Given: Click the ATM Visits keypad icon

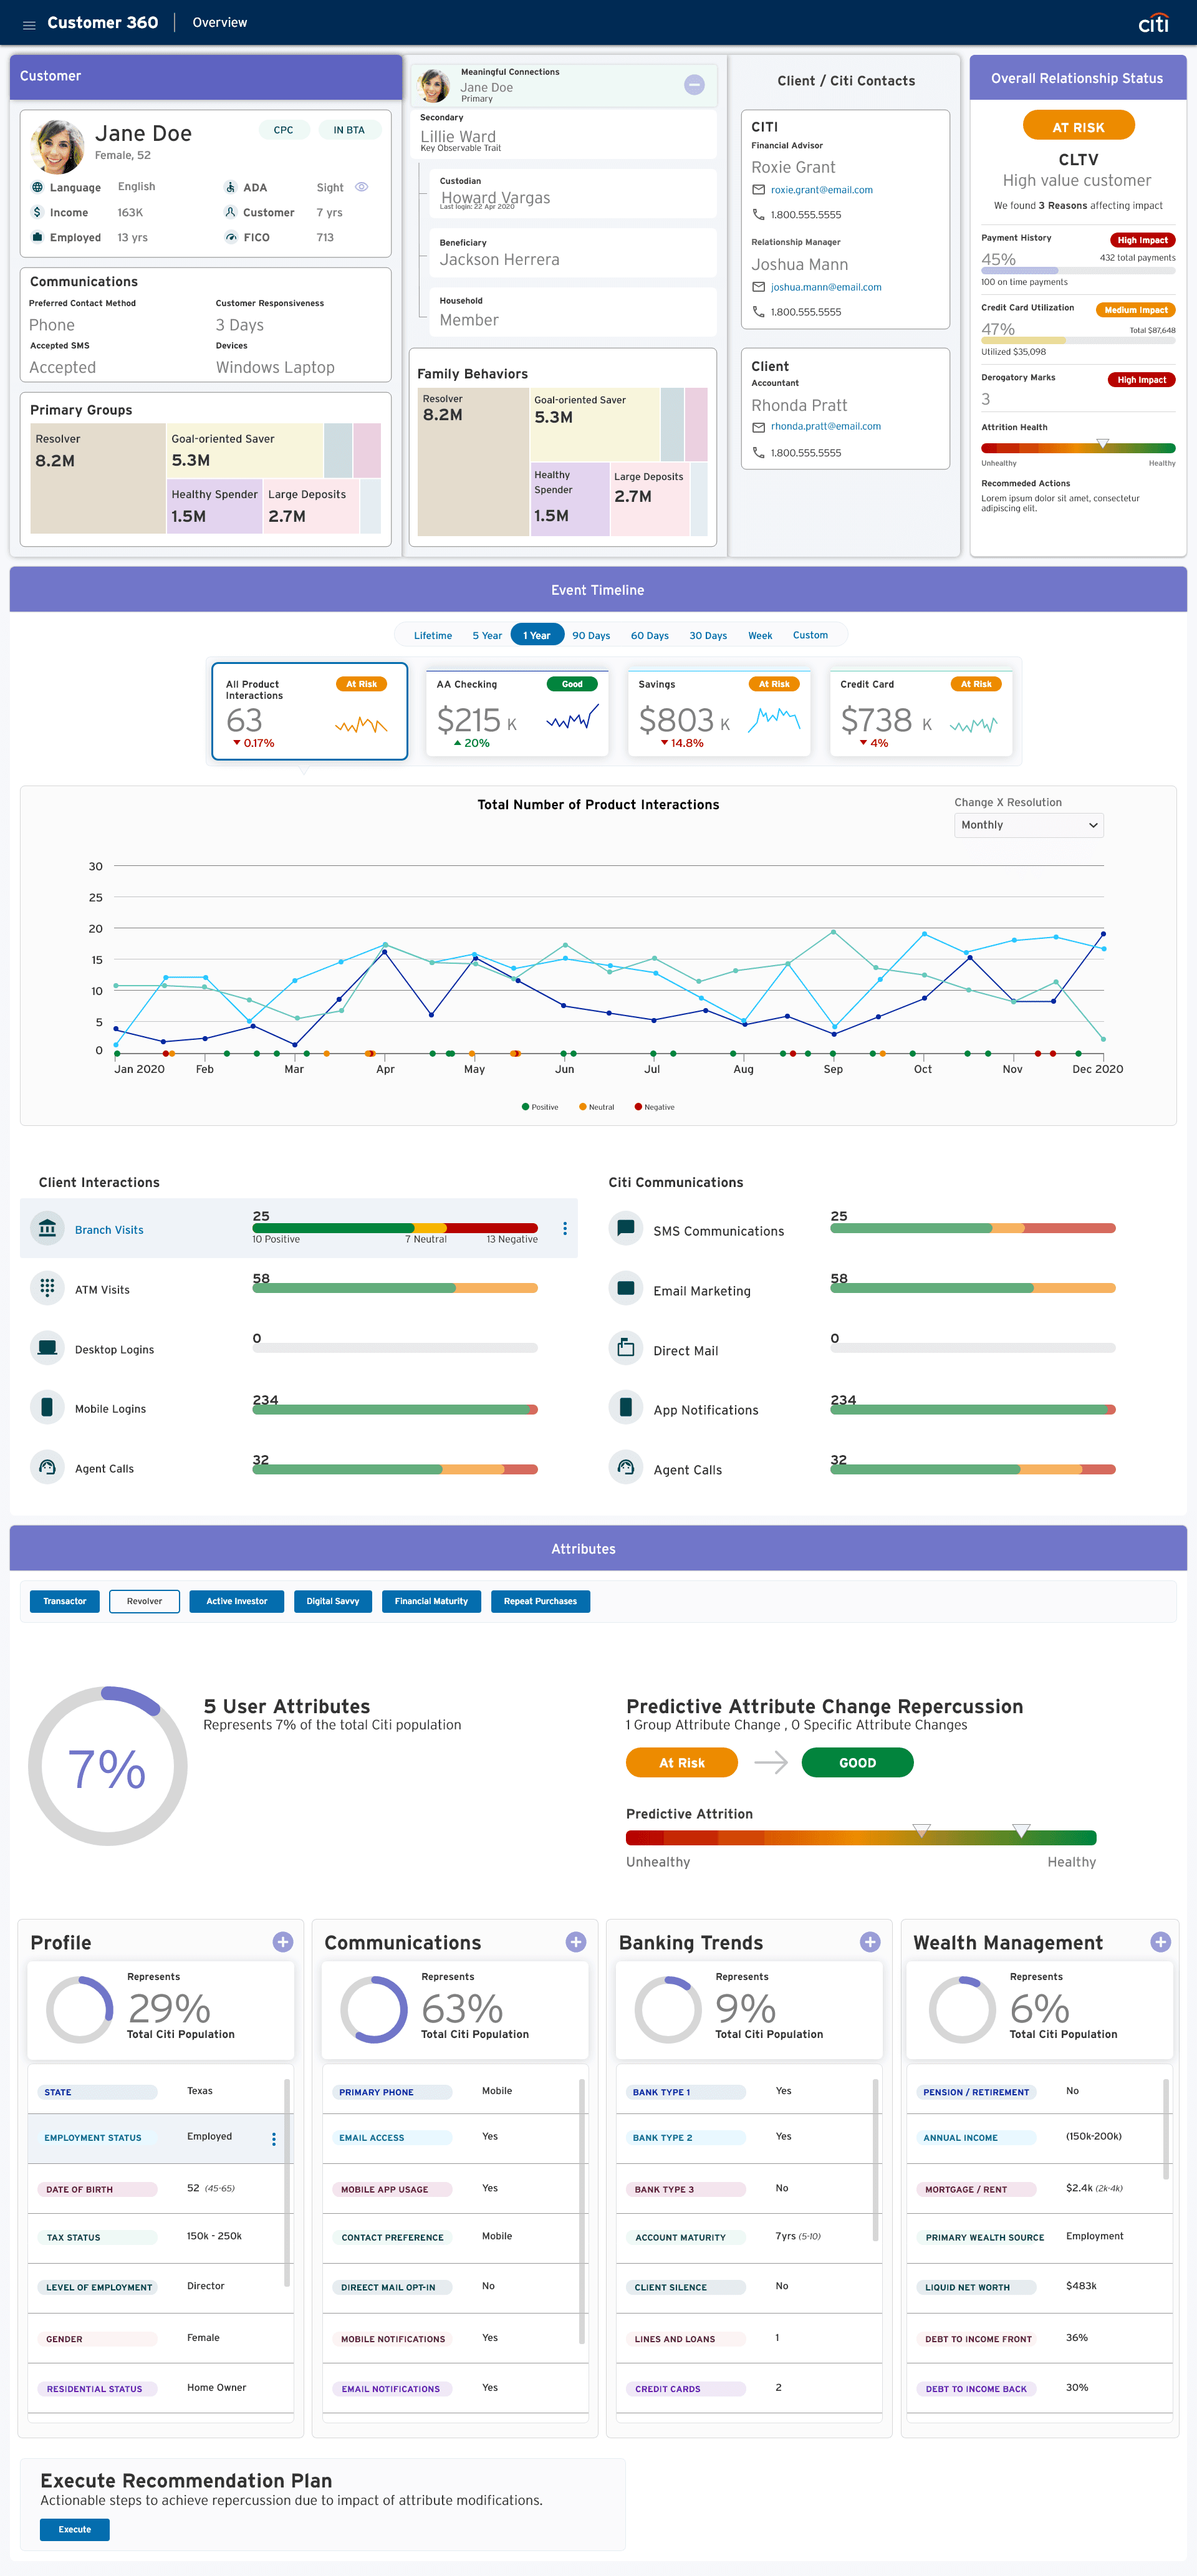Looking at the screenshot, I should pyautogui.click(x=47, y=1288).
